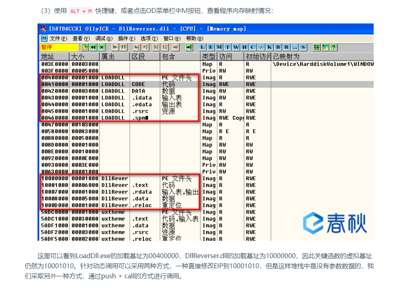This screenshot has width=408, height=288.
Task: Show Breakpoints window with B button
Action: [x=278, y=47]
